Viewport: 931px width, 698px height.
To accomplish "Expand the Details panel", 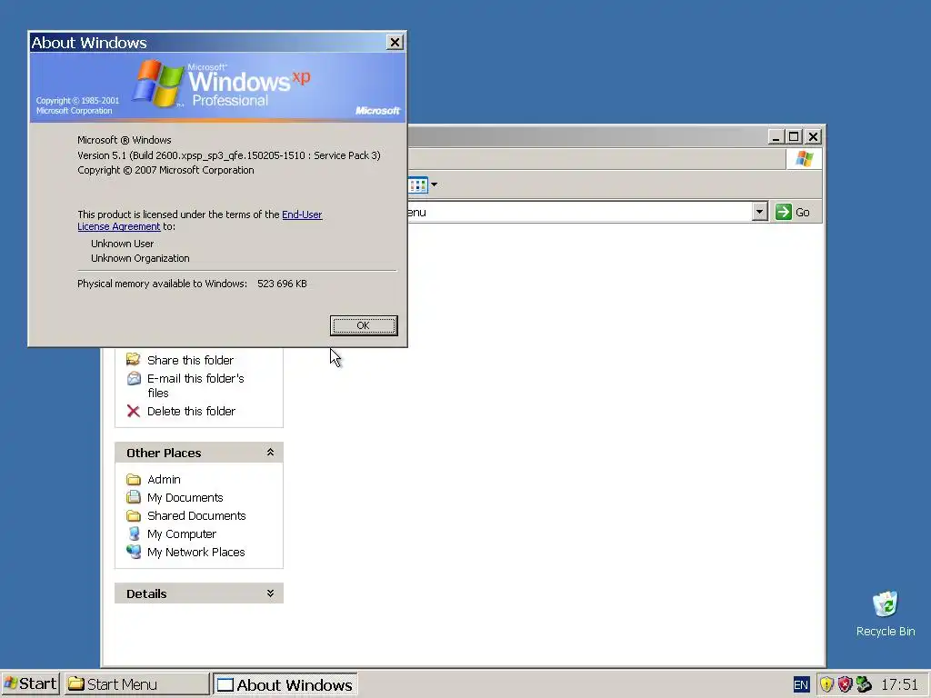I will pyautogui.click(x=270, y=593).
